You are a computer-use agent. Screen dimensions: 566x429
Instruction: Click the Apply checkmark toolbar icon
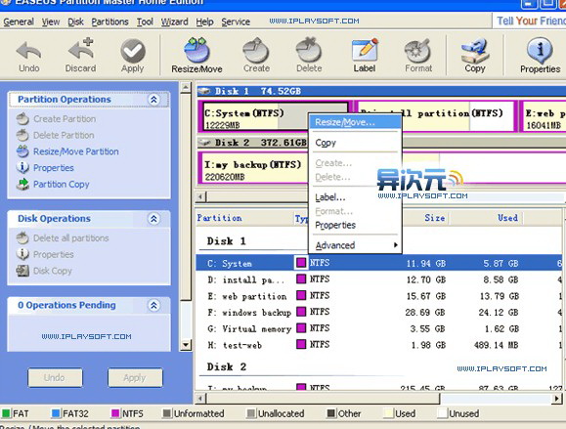click(133, 55)
